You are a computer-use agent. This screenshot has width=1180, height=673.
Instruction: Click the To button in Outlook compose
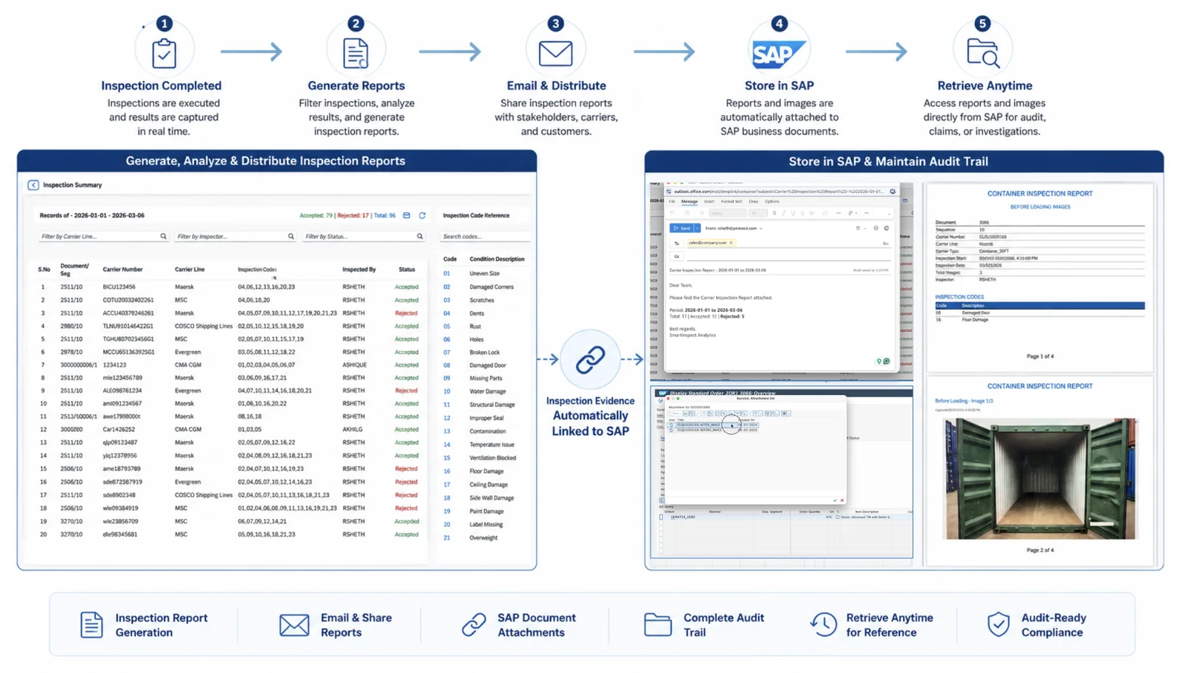[676, 243]
